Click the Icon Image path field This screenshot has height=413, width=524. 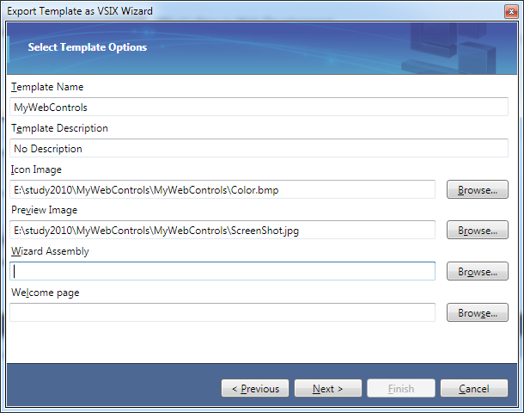[222, 190]
